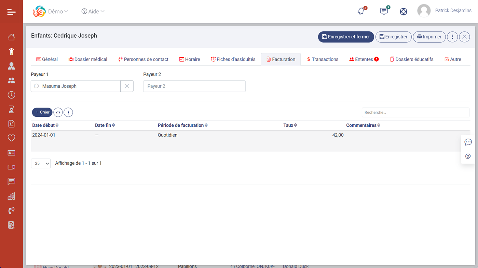Viewport: 478px width, 268px height.
Task: Open the messages icon in top bar
Action: (x=384, y=11)
